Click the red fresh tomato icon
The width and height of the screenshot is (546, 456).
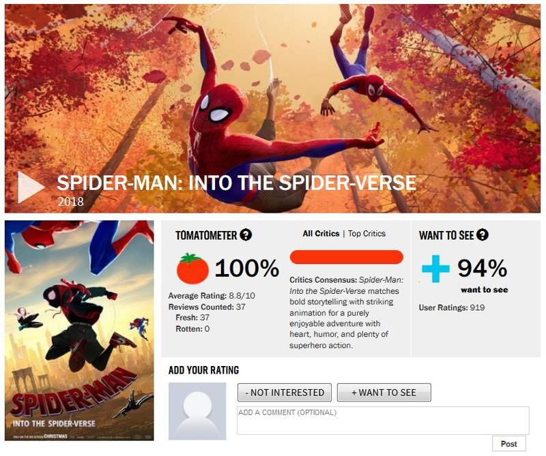(x=192, y=269)
